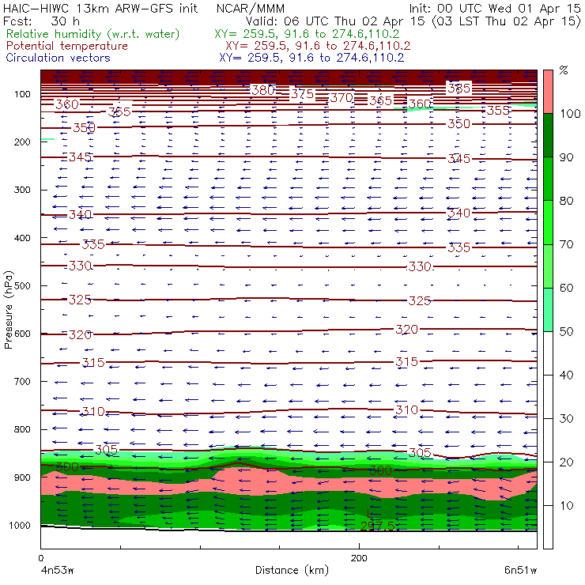Screen dimensions: 585x585
Task: Click the '375' contour label
Action: (303, 93)
